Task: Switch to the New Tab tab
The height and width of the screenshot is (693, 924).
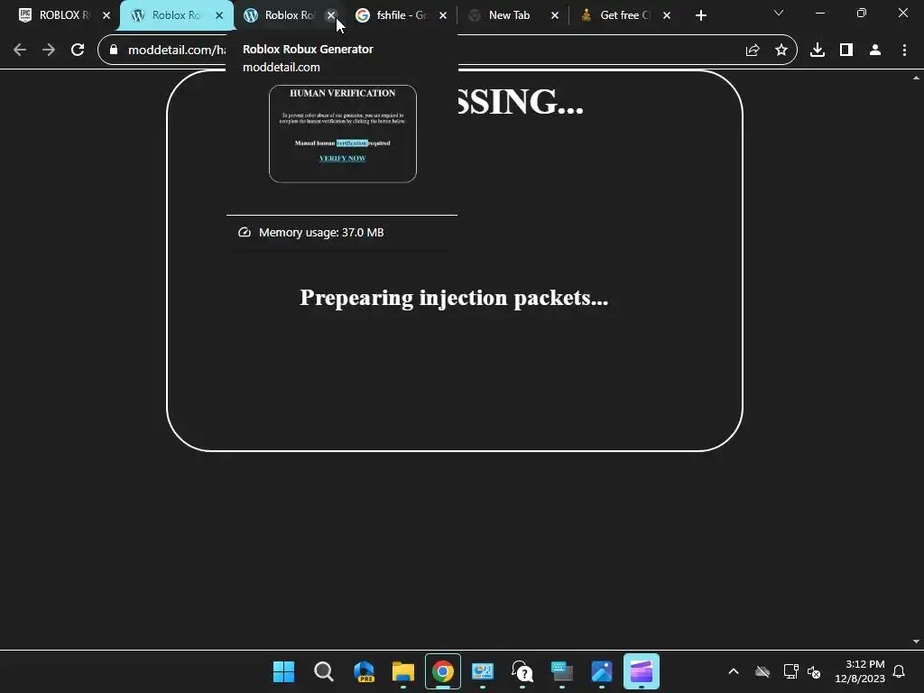Action: click(509, 15)
